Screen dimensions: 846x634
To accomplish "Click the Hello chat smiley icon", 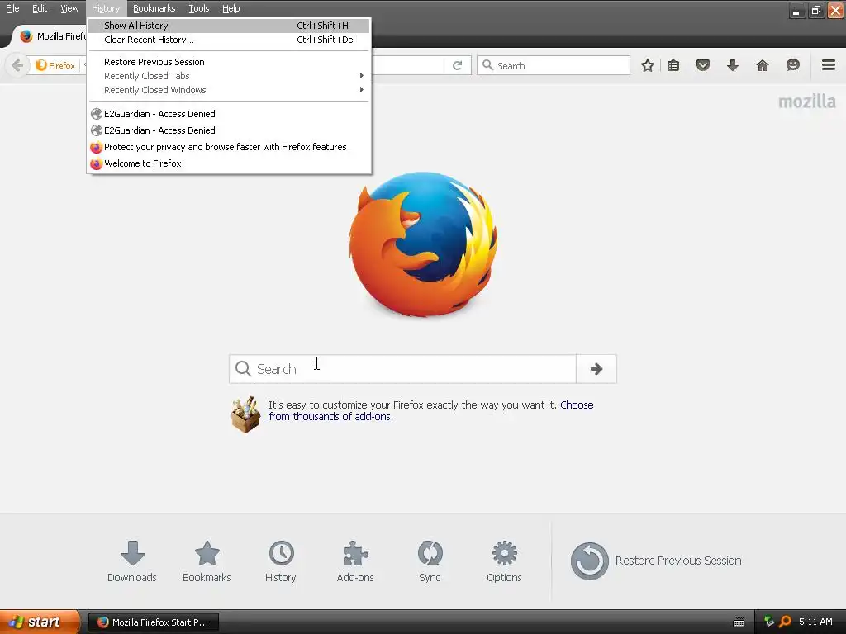I will coord(792,65).
